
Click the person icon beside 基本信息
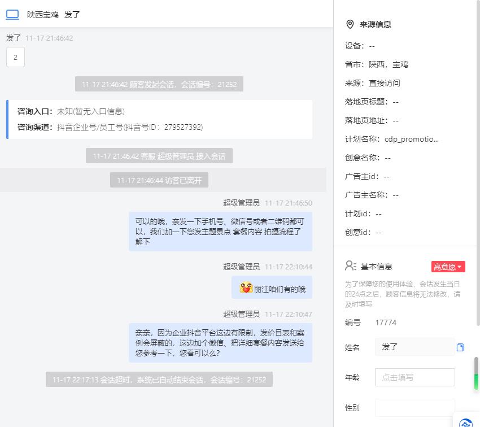click(x=351, y=265)
